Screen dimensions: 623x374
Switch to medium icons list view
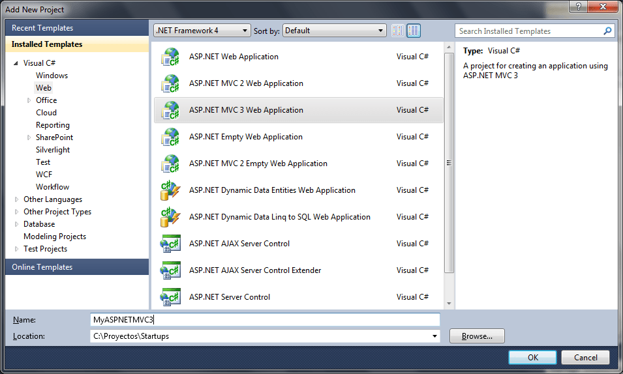pyautogui.click(x=414, y=31)
